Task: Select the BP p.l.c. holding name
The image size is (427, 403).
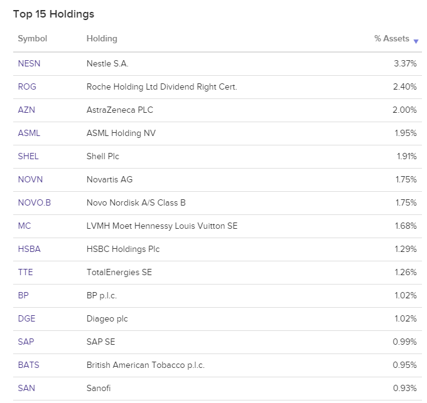Action: (102, 295)
